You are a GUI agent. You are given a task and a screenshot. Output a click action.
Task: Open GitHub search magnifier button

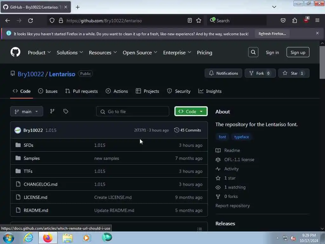[x=253, y=52]
